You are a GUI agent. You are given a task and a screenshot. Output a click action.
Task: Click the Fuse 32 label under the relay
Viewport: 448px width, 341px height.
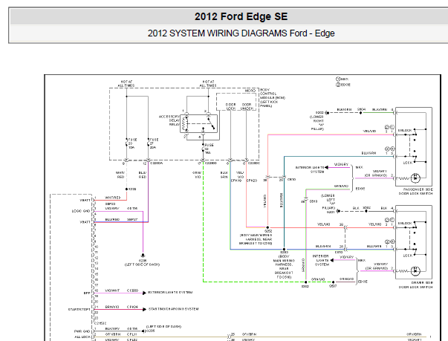tap(209, 149)
